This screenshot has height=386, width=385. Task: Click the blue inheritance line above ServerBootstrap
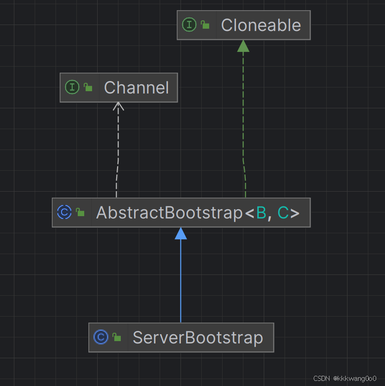click(180, 280)
